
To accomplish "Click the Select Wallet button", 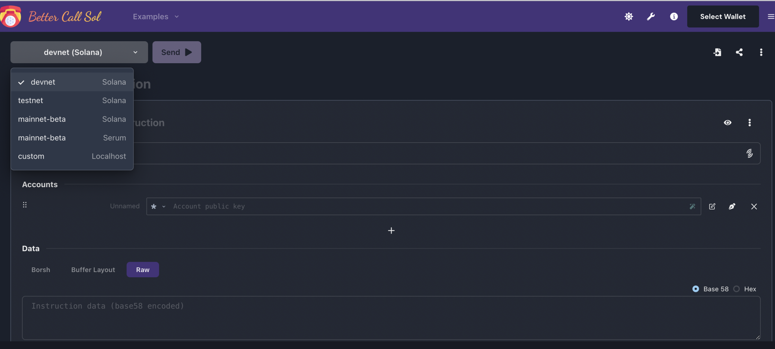I will click(723, 16).
